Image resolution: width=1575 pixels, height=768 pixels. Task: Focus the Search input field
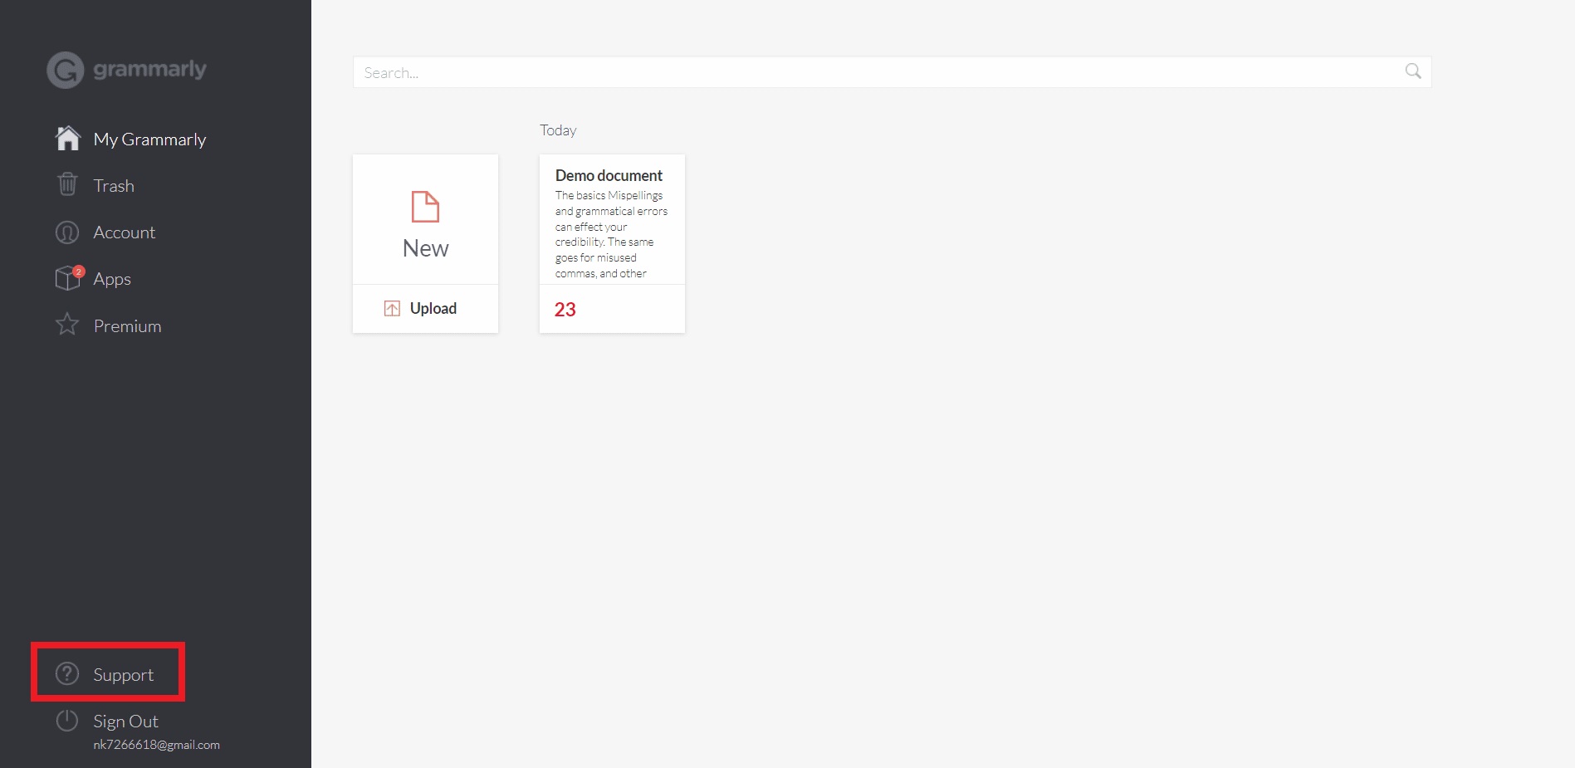(x=892, y=72)
